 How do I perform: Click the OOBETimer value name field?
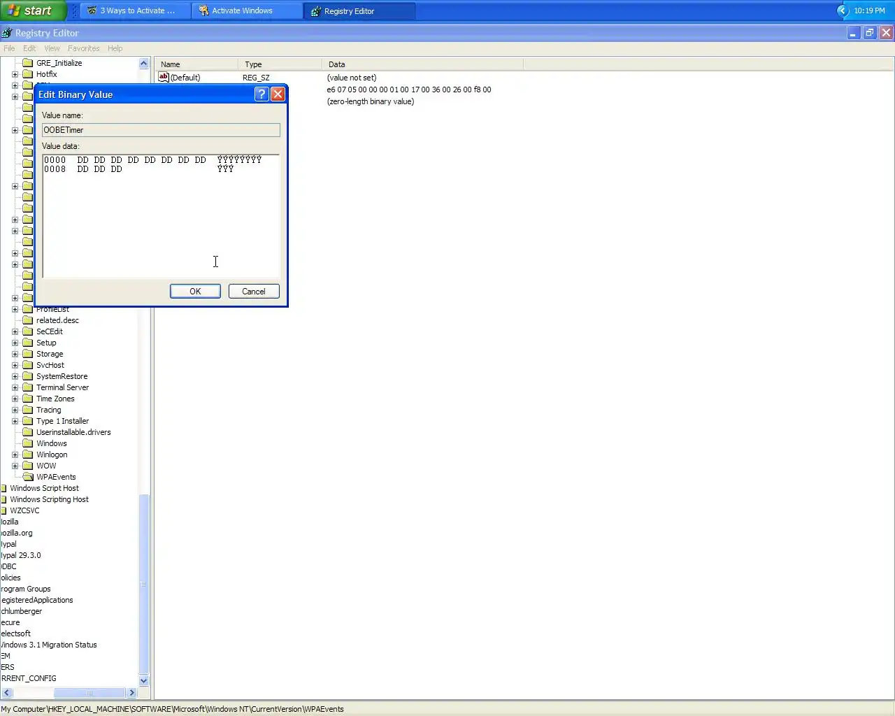[x=161, y=130]
